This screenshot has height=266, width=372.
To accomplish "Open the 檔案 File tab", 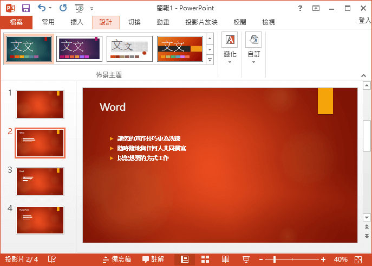I will [16, 22].
